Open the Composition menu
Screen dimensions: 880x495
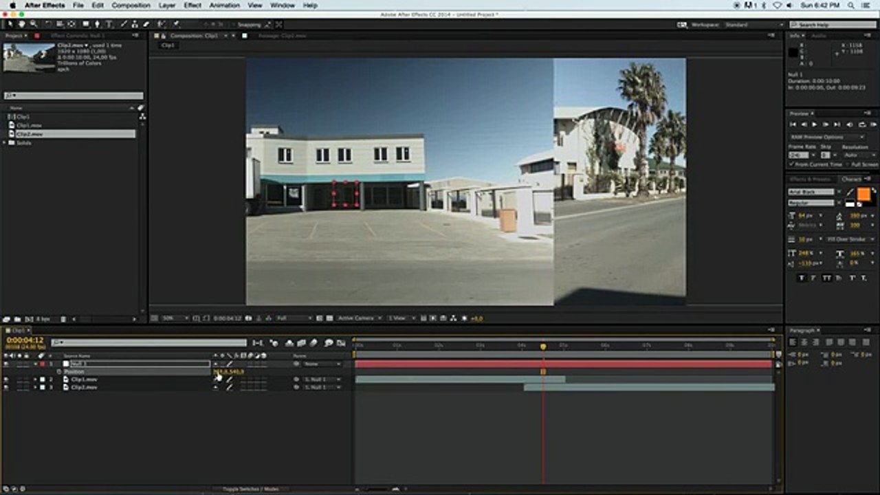tap(131, 5)
